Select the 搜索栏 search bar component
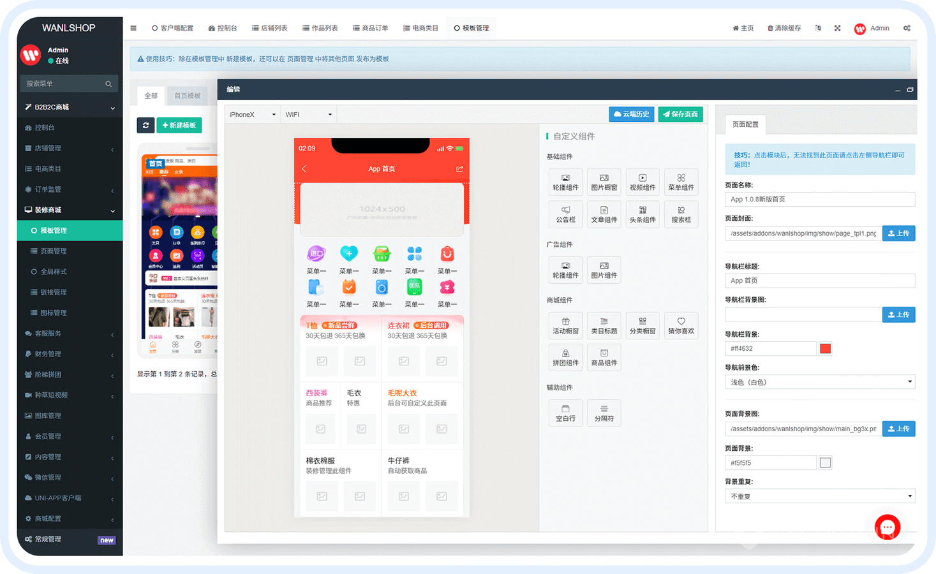The width and height of the screenshot is (936, 574). (681, 214)
